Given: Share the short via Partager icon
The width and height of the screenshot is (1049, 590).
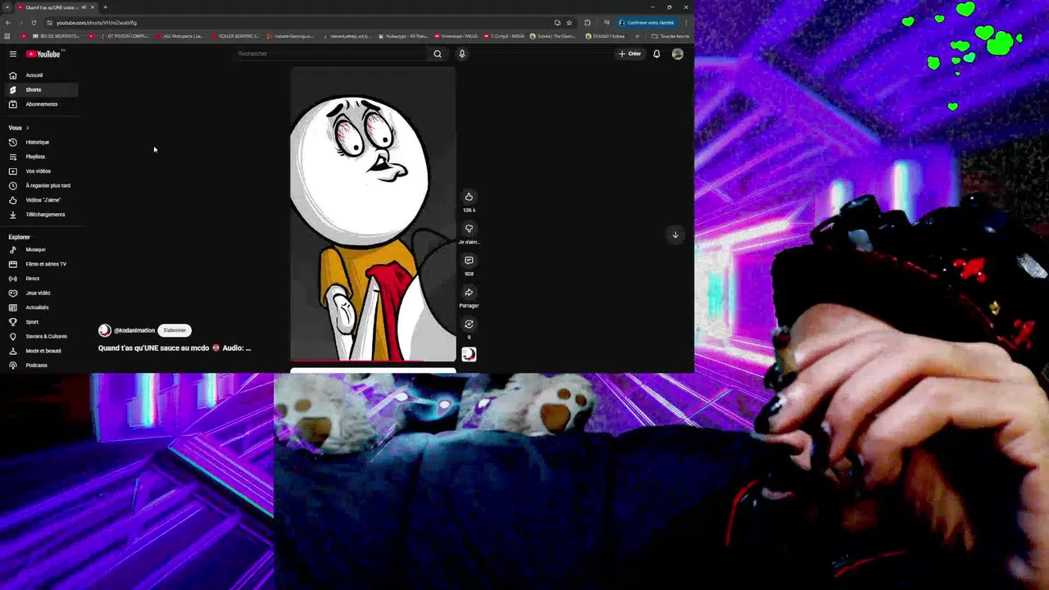Looking at the screenshot, I should (469, 293).
